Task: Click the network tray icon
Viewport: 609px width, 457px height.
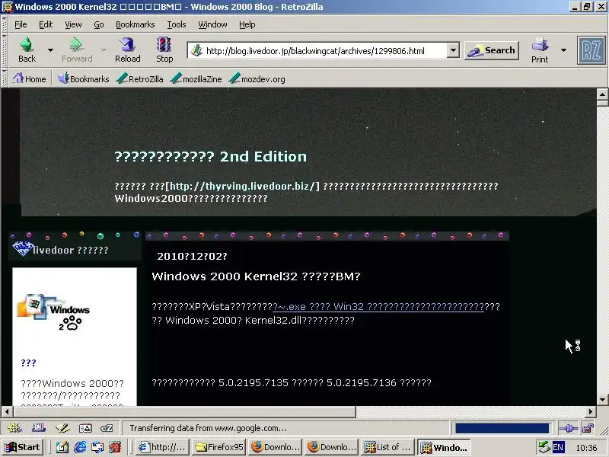Action: 544,447
